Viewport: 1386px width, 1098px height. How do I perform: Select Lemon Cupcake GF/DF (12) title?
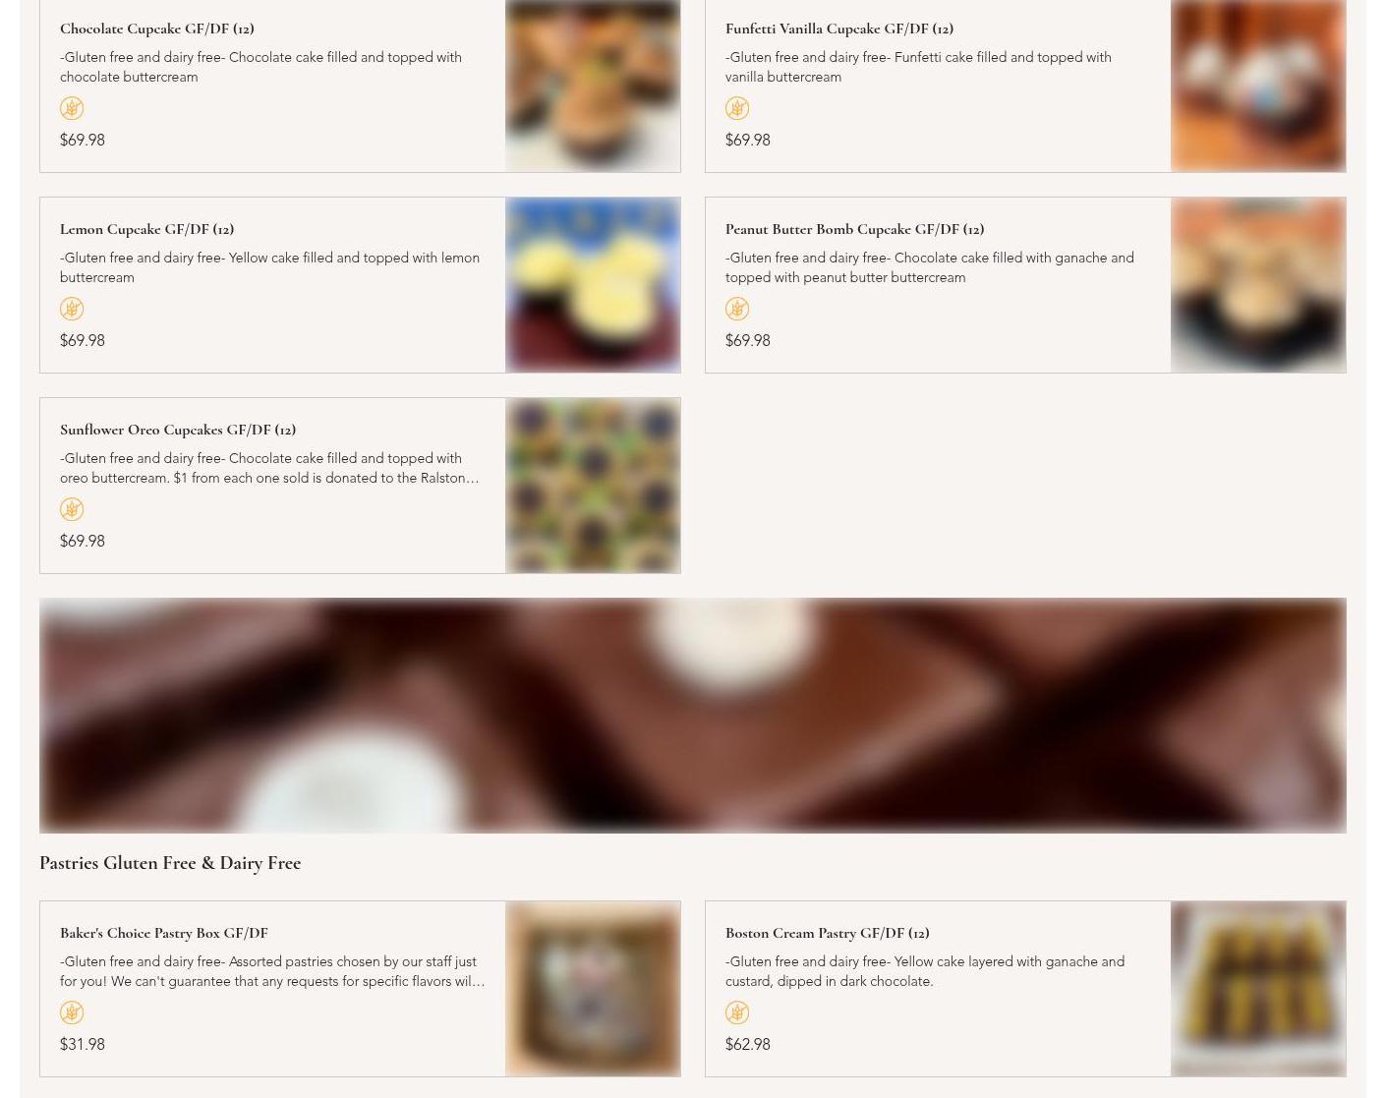click(x=146, y=229)
